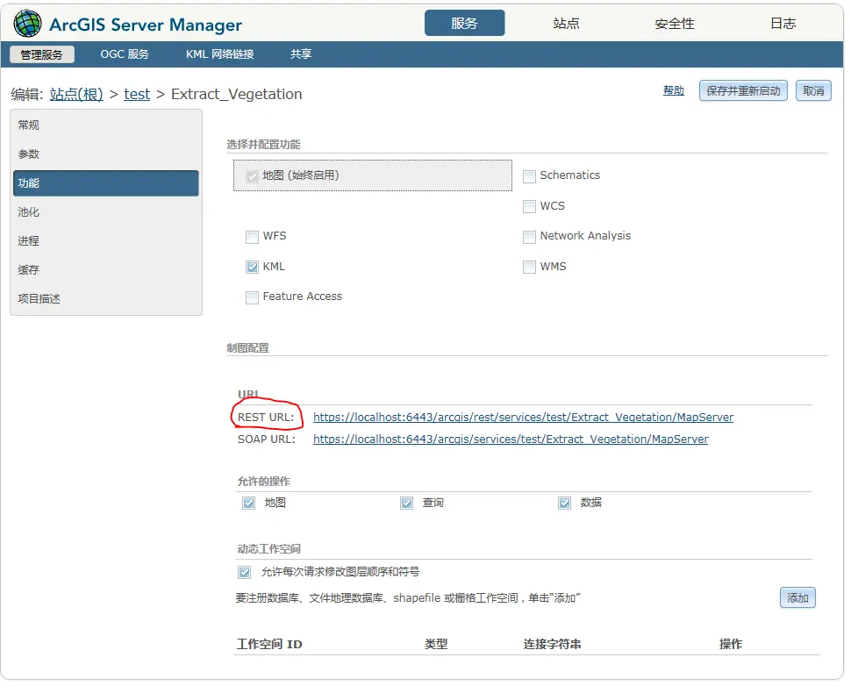Enable the WCS capability checkbox
The image size is (851, 686).
coord(529,207)
